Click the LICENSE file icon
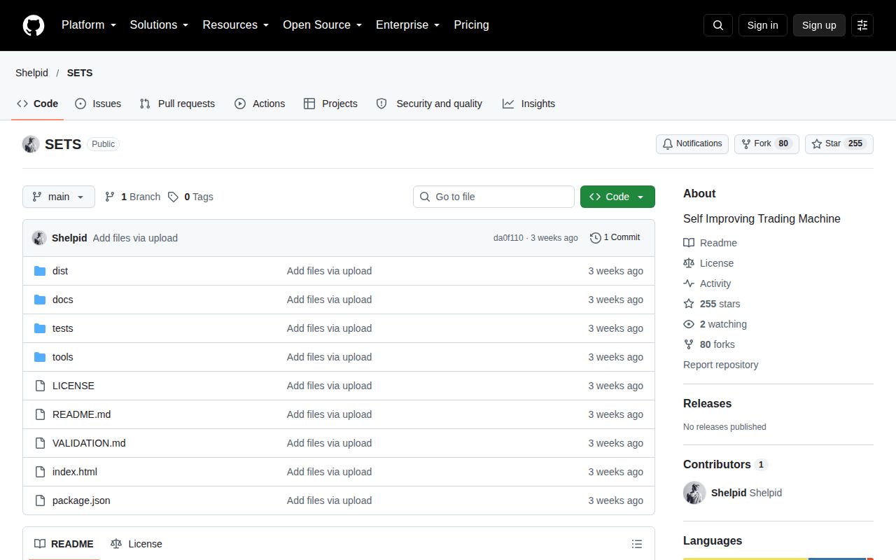Screen dimensions: 896x560 click(40, 386)
